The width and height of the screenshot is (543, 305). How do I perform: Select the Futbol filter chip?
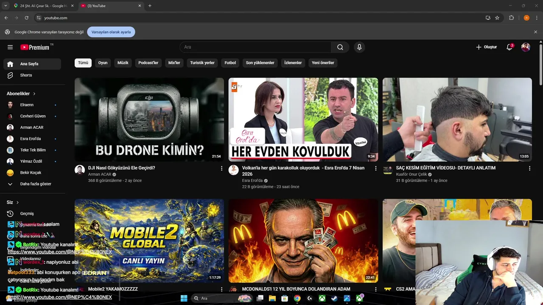(230, 63)
